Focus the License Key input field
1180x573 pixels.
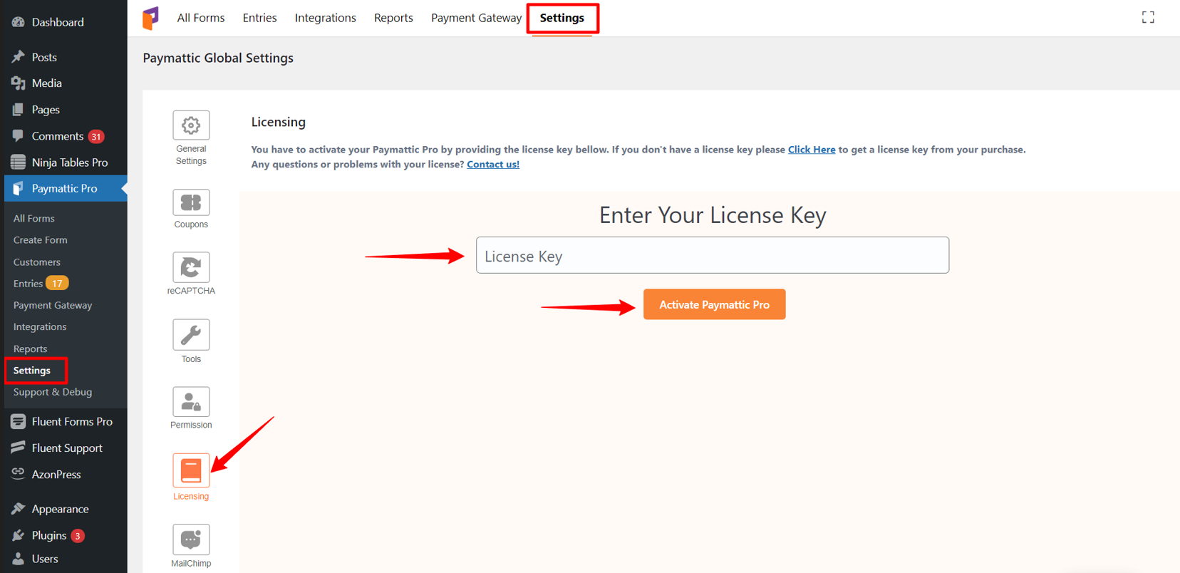(713, 255)
